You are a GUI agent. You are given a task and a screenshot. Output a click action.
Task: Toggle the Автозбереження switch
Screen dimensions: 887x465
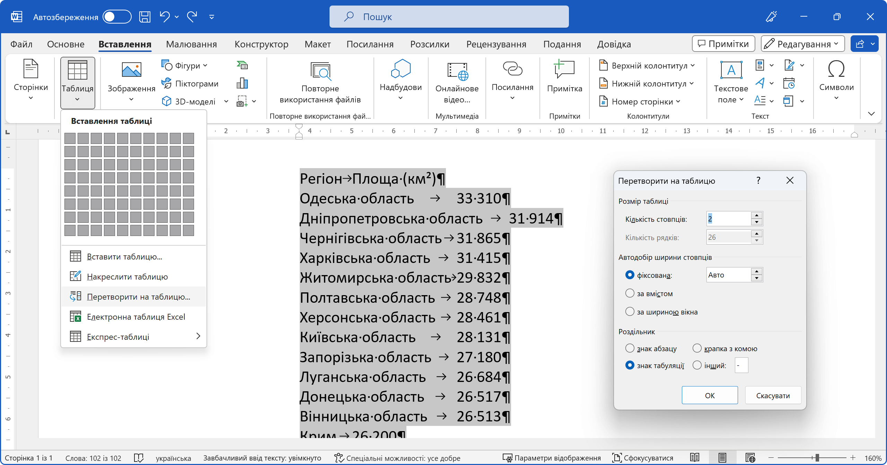pos(117,17)
